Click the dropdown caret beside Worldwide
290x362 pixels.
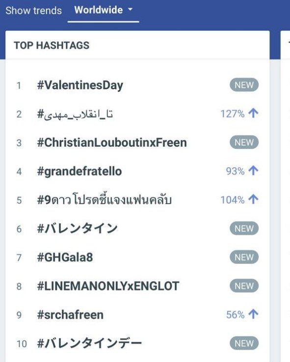pyautogui.click(x=130, y=9)
